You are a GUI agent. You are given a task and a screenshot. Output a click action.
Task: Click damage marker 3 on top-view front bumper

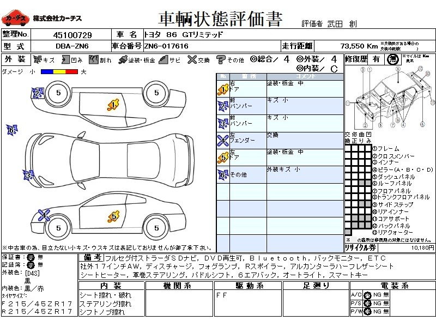click(28, 175)
